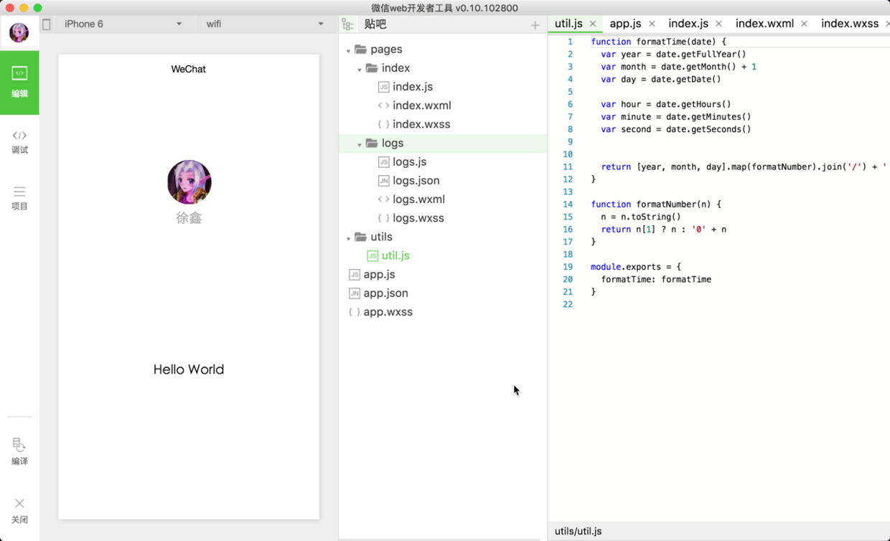Open the 调试 (debug) sidebar icon
Image resolution: width=890 pixels, height=541 pixels.
click(19, 141)
